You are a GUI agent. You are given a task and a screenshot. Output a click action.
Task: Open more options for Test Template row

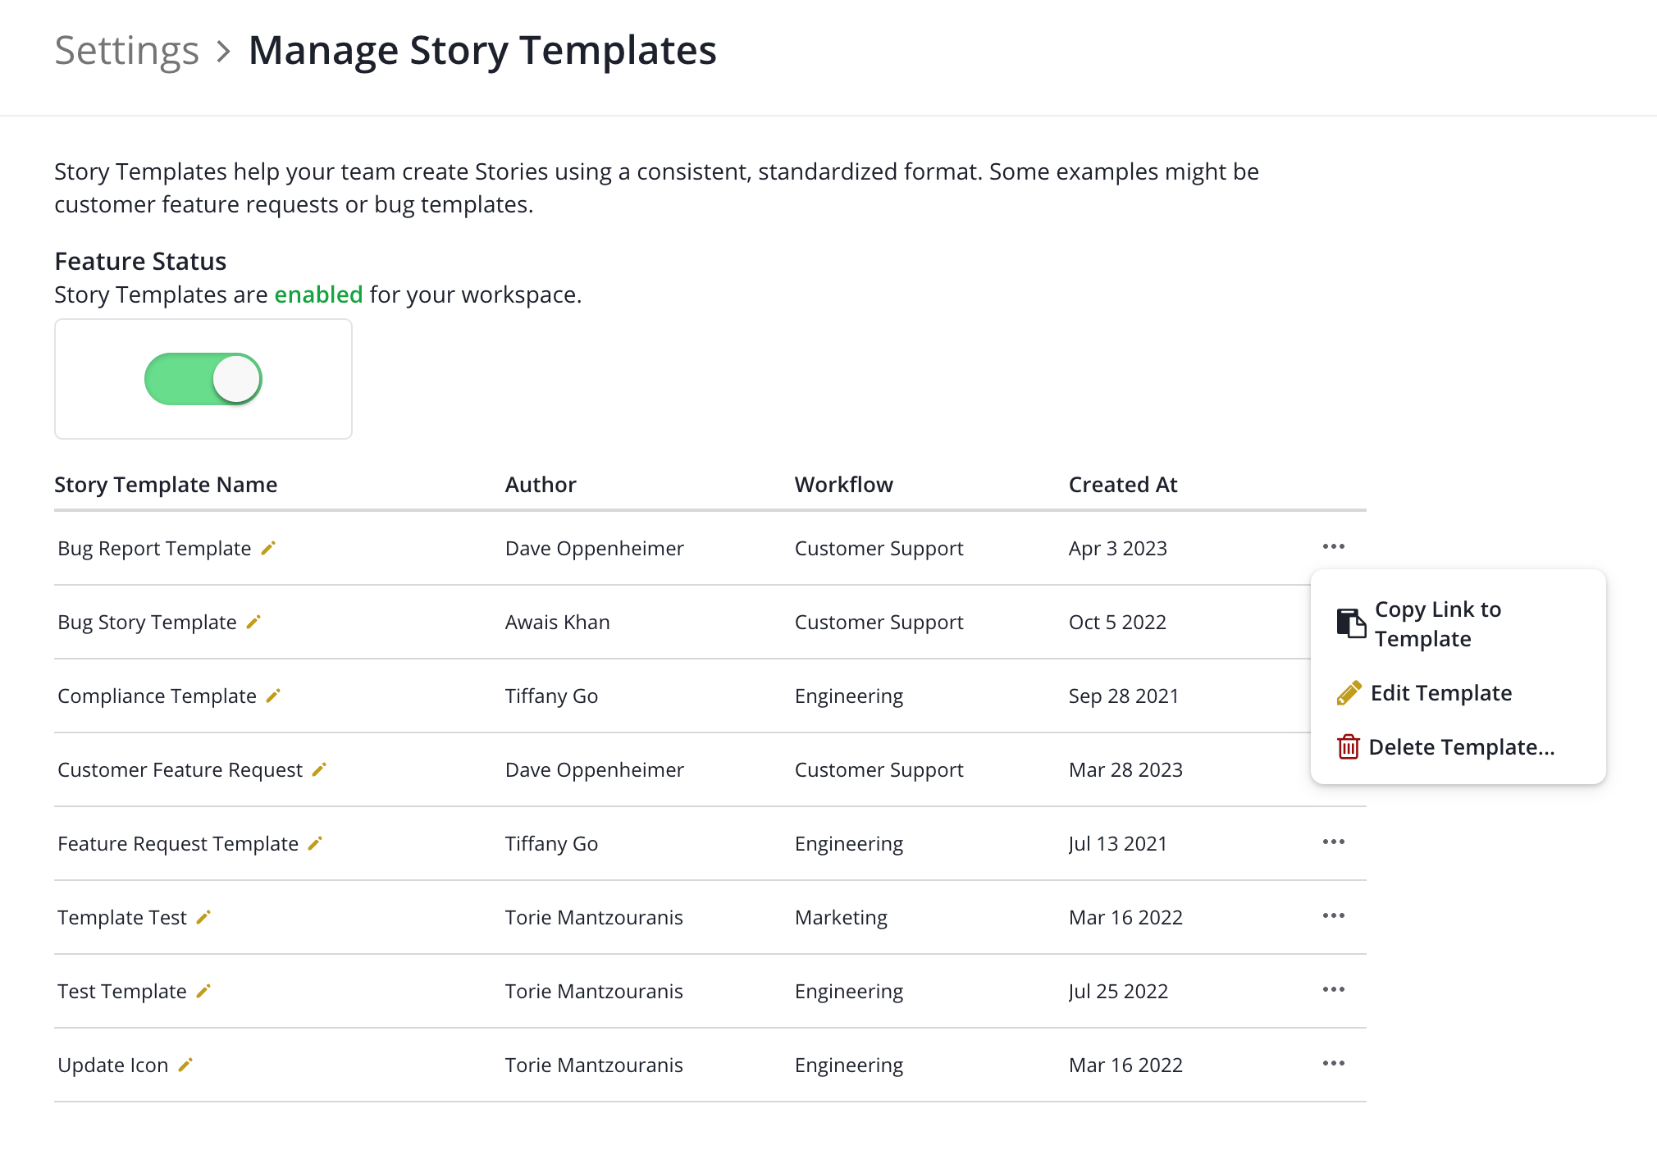[x=1333, y=990]
